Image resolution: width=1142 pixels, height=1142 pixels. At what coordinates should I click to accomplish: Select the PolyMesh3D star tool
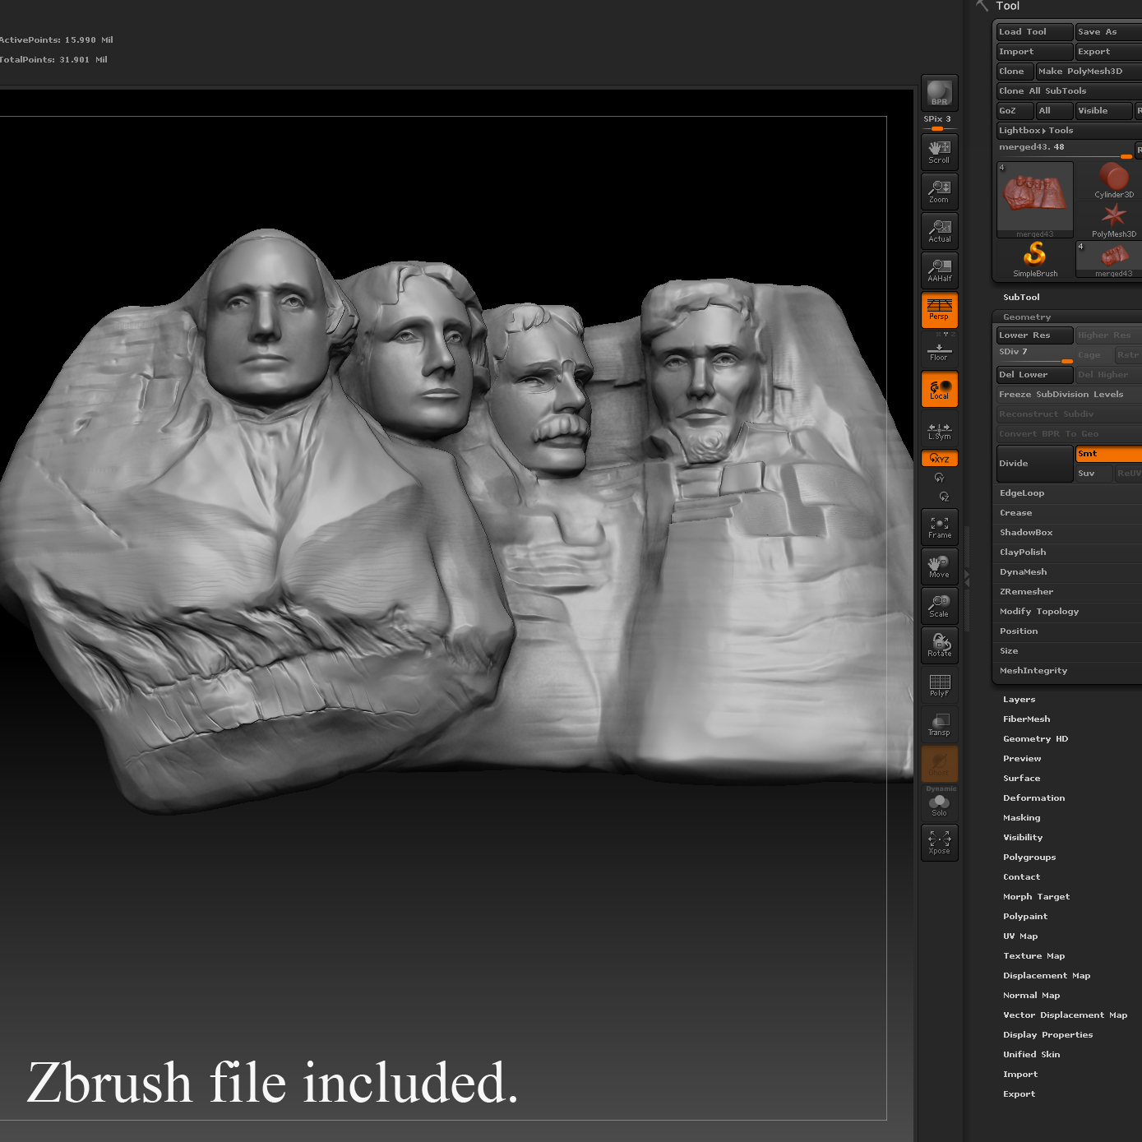[1113, 220]
